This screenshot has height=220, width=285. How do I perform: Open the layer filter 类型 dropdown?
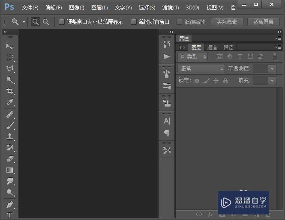(x=193, y=57)
